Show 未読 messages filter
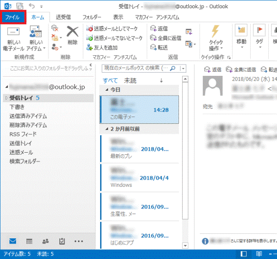This screenshot has height=259, width=277. [x=130, y=80]
